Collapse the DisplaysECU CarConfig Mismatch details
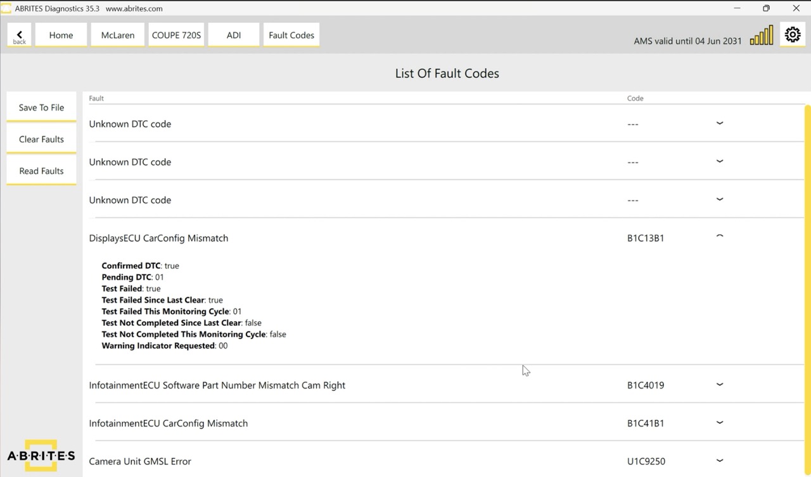 719,236
